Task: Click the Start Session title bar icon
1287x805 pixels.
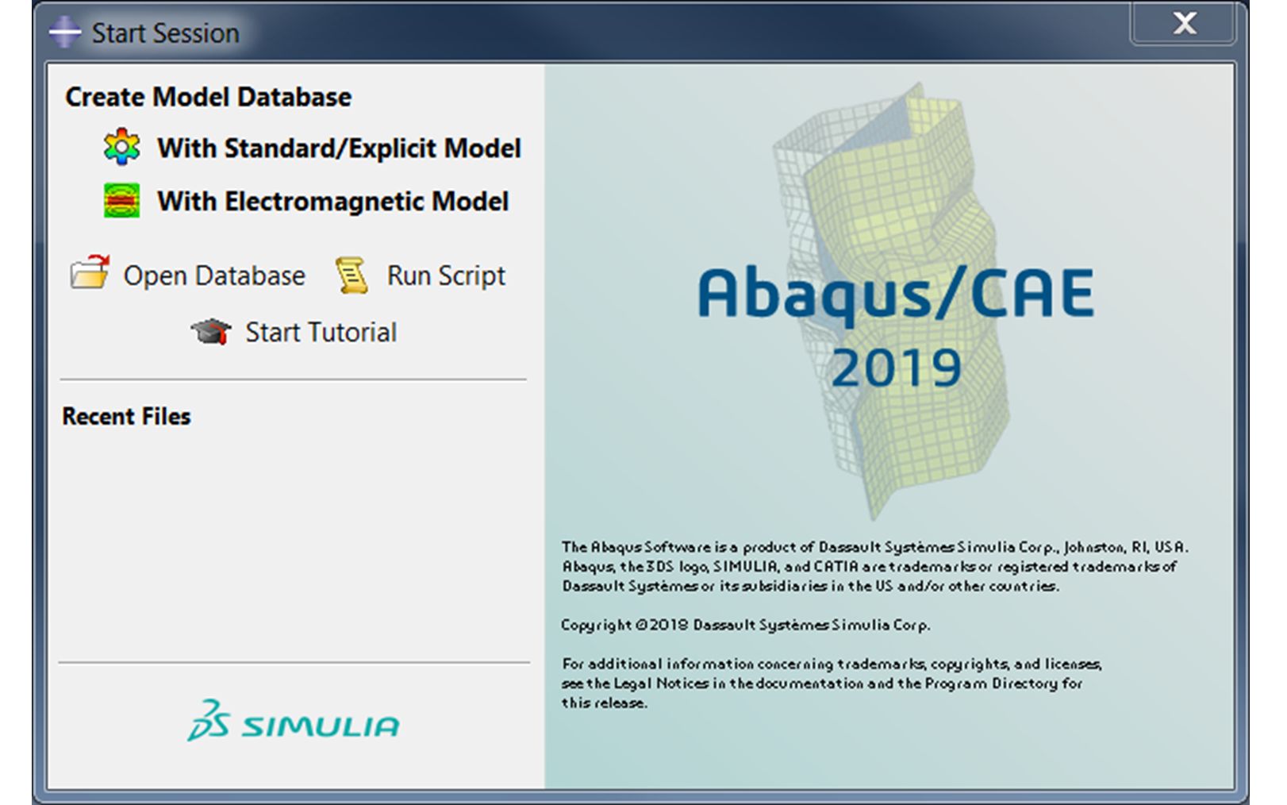Action: [x=64, y=32]
